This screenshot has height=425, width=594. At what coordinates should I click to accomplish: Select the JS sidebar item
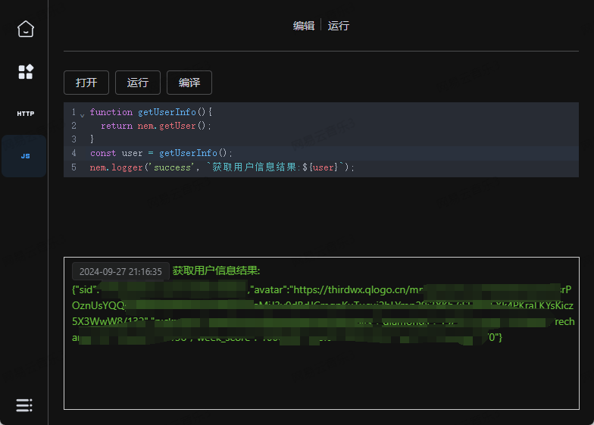[x=25, y=156]
